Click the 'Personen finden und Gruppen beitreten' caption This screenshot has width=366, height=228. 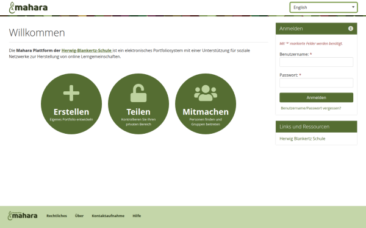pos(206,122)
